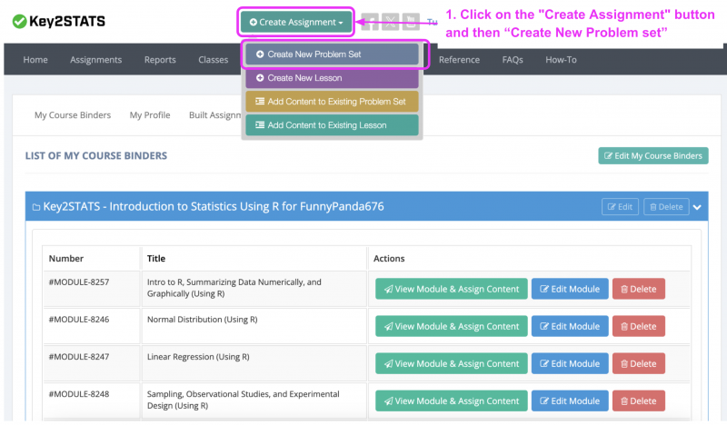Open the X (Twitter) social icon
The height and width of the screenshot is (425, 727).
391,22
